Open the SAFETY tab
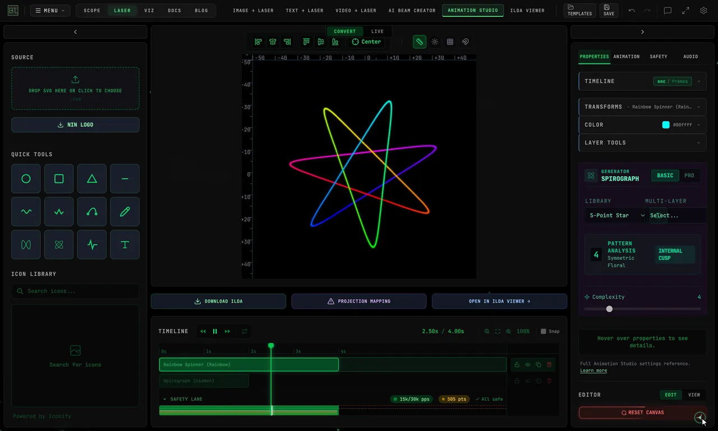This screenshot has height=431, width=718. (659, 57)
